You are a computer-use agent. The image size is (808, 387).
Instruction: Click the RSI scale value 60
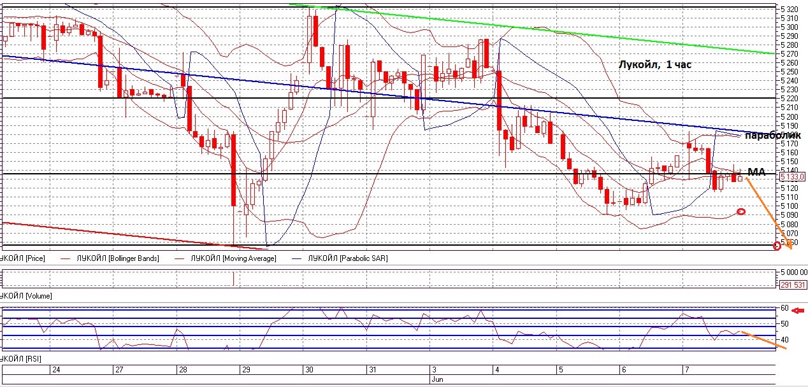pos(785,308)
